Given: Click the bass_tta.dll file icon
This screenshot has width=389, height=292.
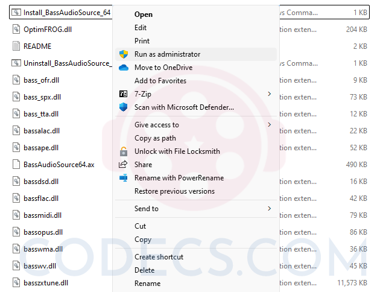Looking at the screenshot, I should pyautogui.click(x=16, y=113).
